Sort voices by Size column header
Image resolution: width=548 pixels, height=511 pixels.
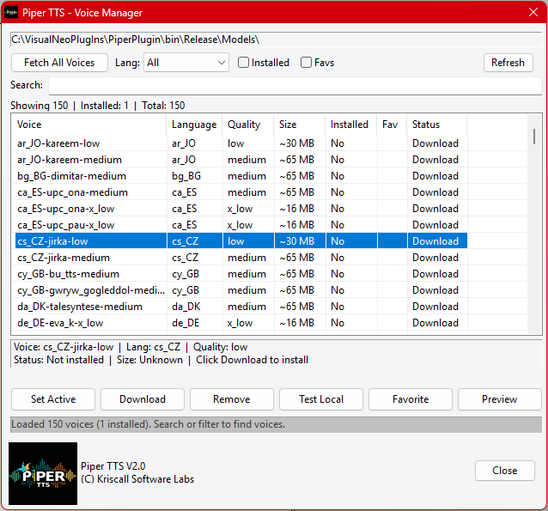tap(298, 125)
